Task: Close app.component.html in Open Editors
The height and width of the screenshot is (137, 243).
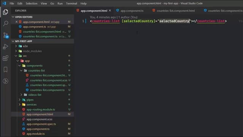Action: pyautogui.click(x=16, y=22)
